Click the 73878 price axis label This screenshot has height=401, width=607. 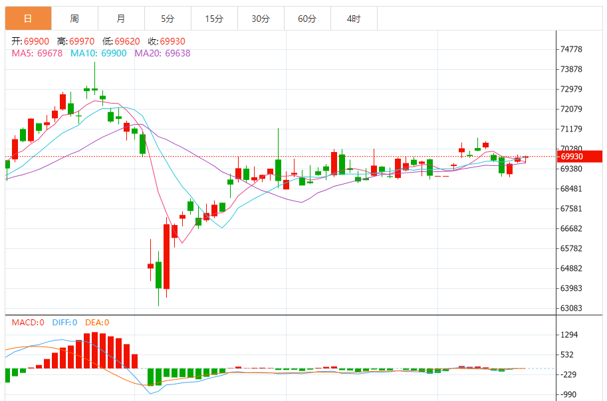point(571,69)
